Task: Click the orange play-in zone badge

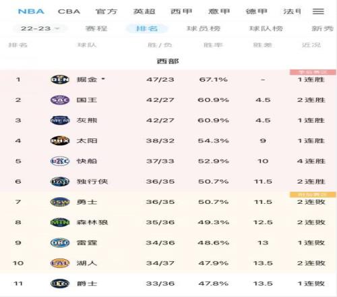Action: pyautogui.click(x=313, y=194)
